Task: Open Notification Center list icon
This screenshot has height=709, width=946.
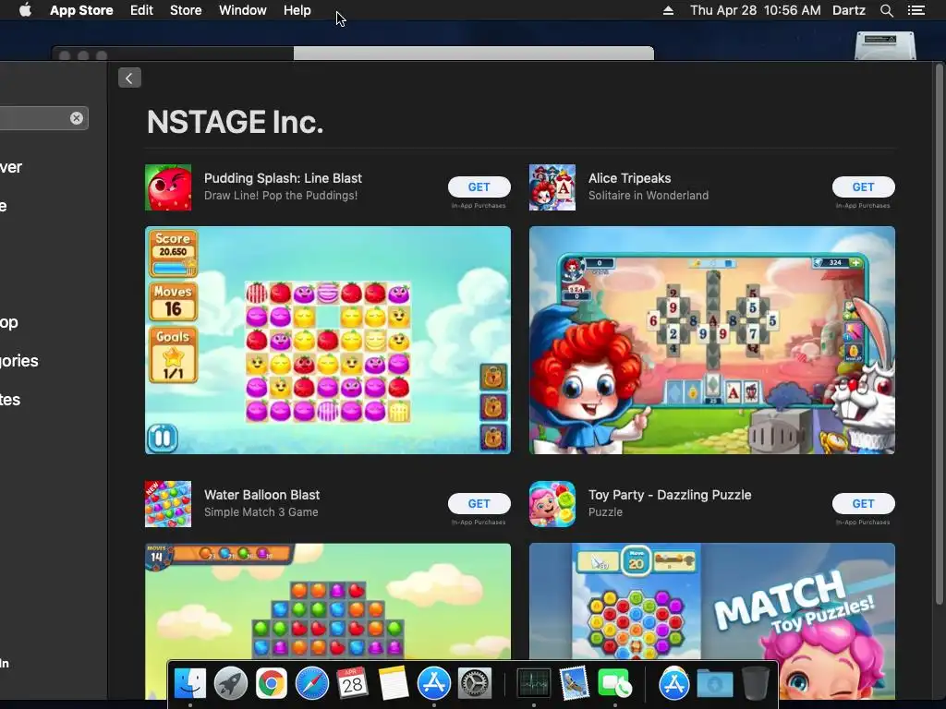Action: pyautogui.click(x=916, y=10)
